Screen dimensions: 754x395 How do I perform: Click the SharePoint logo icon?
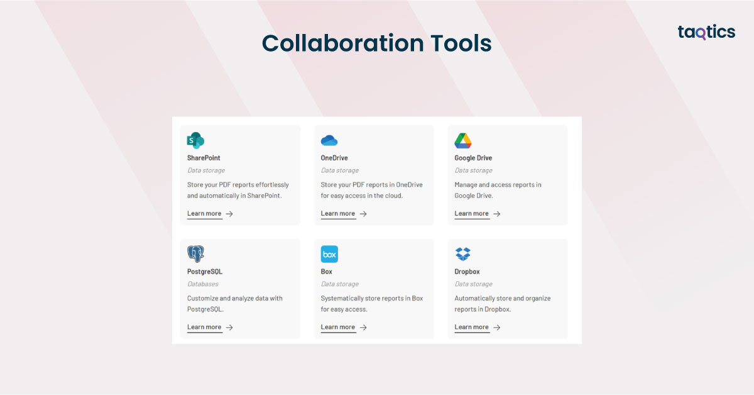click(x=195, y=140)
